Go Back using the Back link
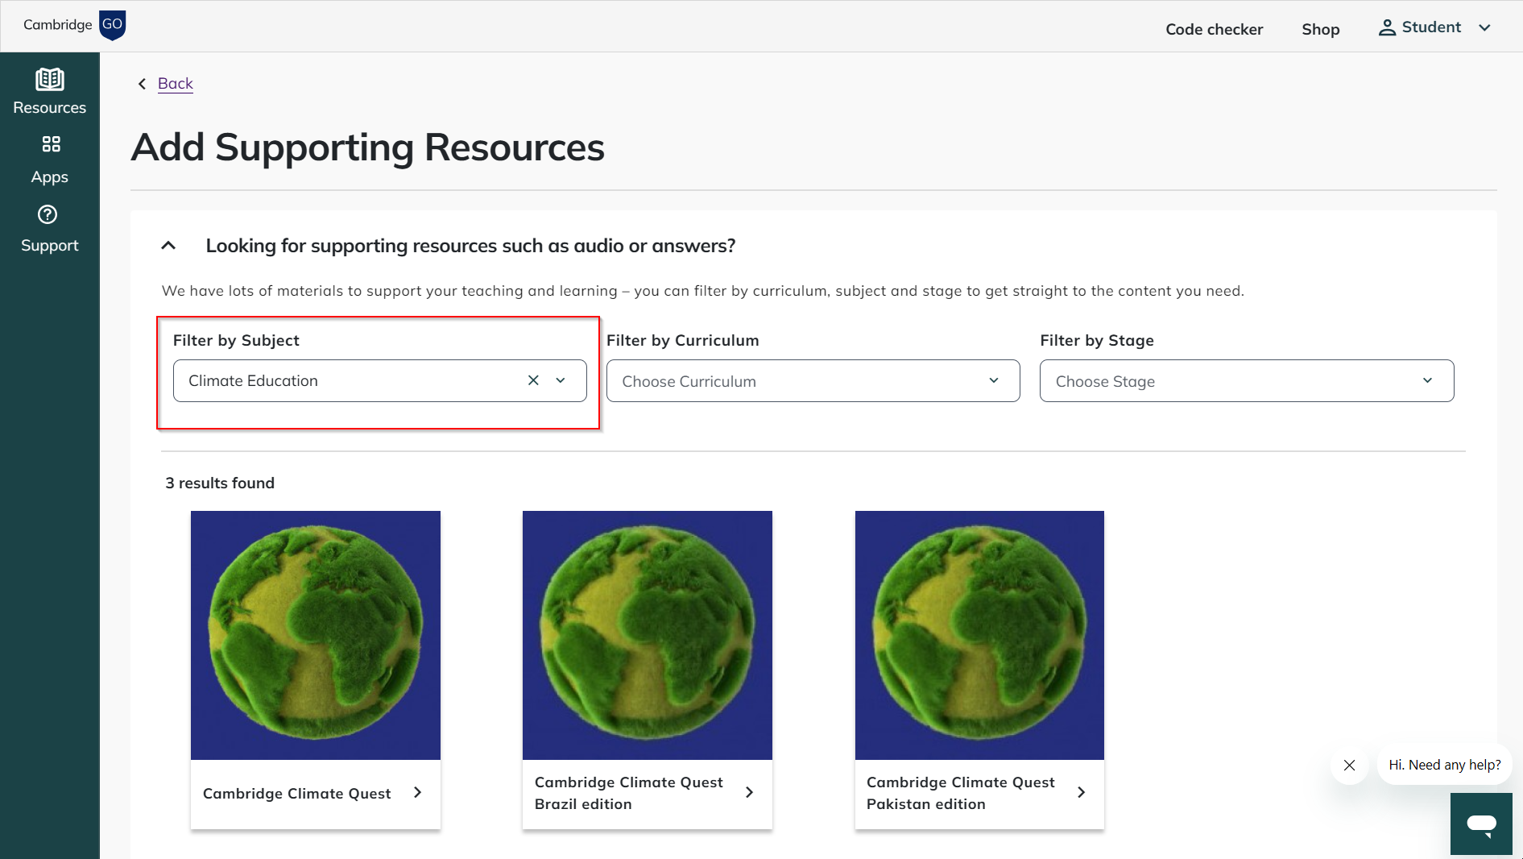1523x859 pixels. tap(176, 84)
